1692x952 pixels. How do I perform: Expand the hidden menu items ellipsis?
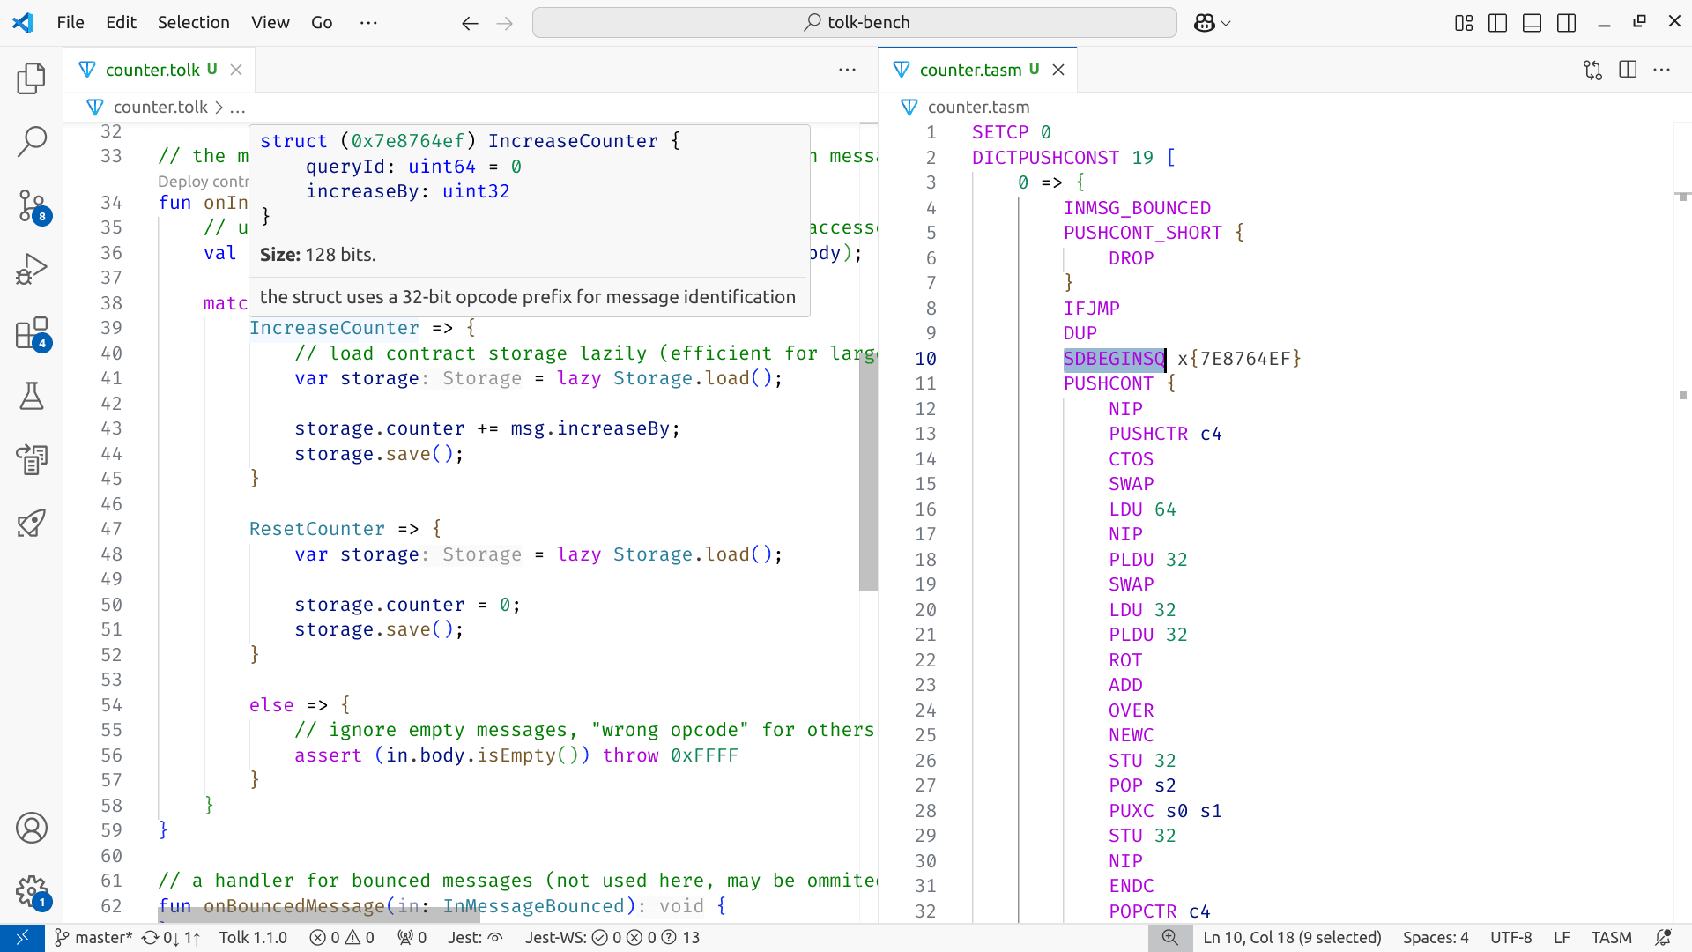coord(368,23)
